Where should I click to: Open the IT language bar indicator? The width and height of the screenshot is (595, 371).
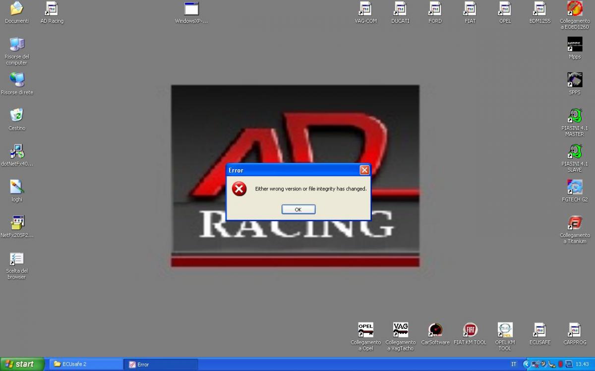[514, 364]
